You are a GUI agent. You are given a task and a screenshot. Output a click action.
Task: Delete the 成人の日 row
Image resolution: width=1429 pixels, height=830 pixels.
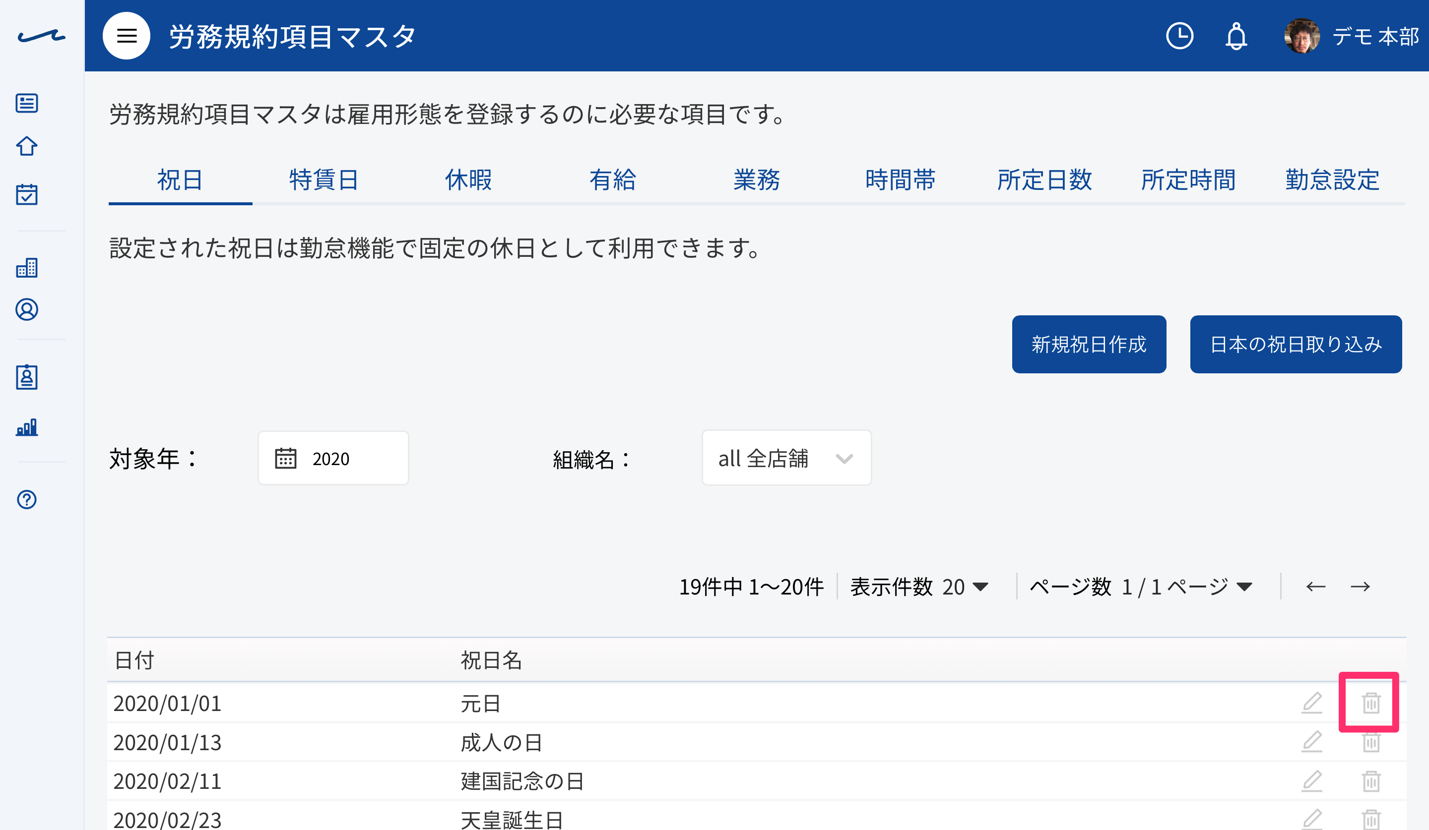point(1370,742)
